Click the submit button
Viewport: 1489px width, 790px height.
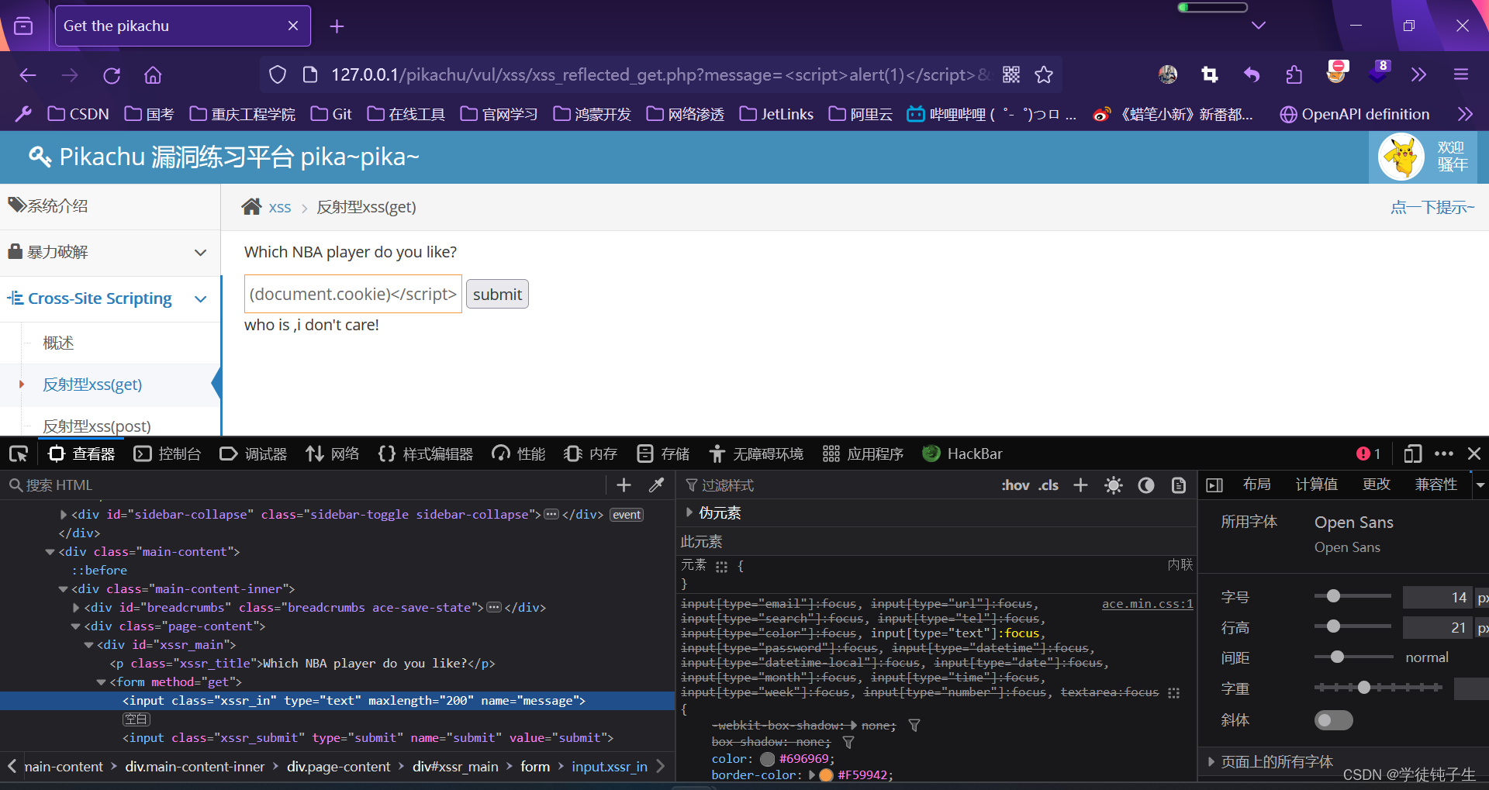point(497,294)
